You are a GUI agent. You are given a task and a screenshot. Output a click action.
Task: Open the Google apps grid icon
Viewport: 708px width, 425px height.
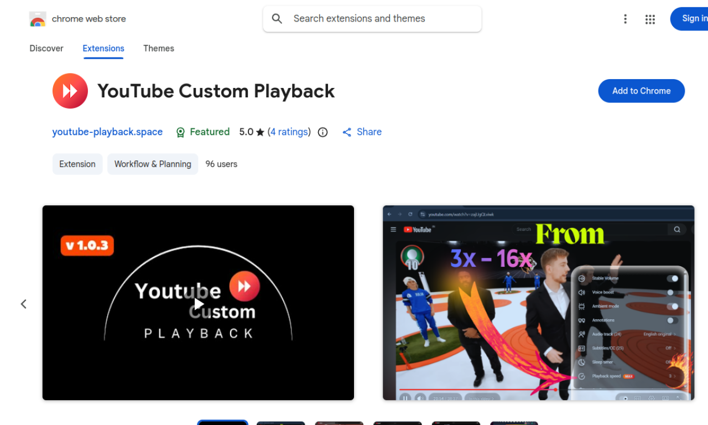click(x=650, y=18)
